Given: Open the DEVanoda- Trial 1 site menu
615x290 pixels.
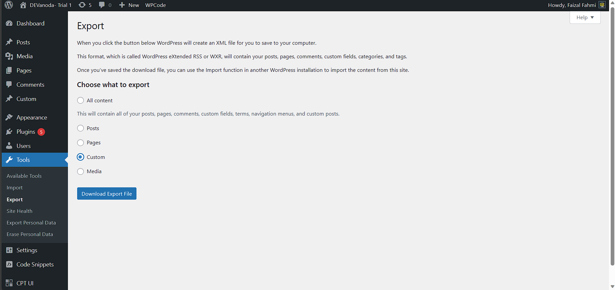Looking at the screenshot, I should click(x=46, y=5).
